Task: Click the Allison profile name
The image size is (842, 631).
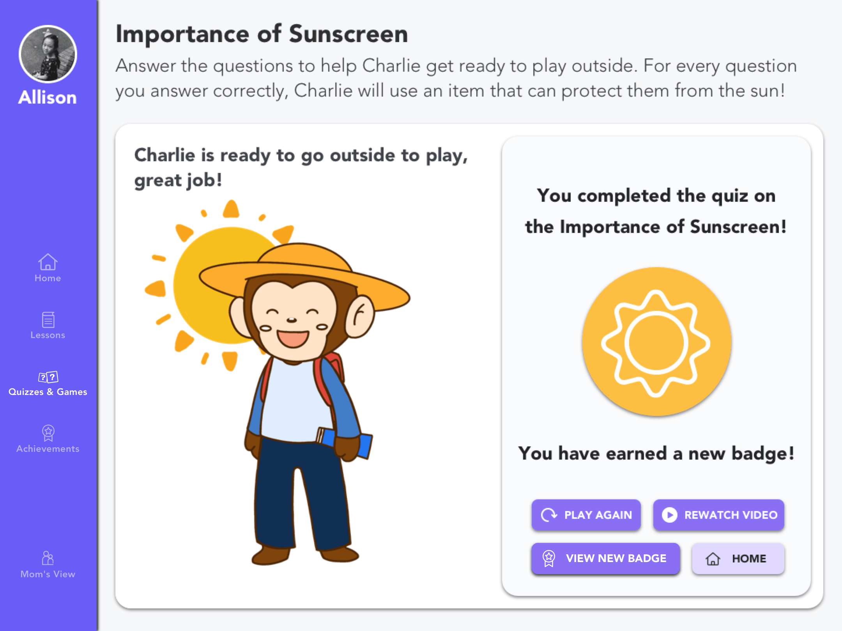Action: [48, 97]
